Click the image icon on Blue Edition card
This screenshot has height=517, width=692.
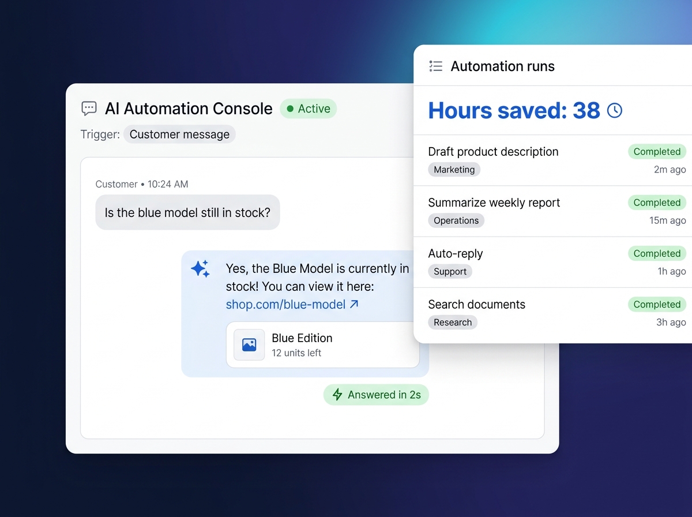pyautogui.click(x=249, y=345)
